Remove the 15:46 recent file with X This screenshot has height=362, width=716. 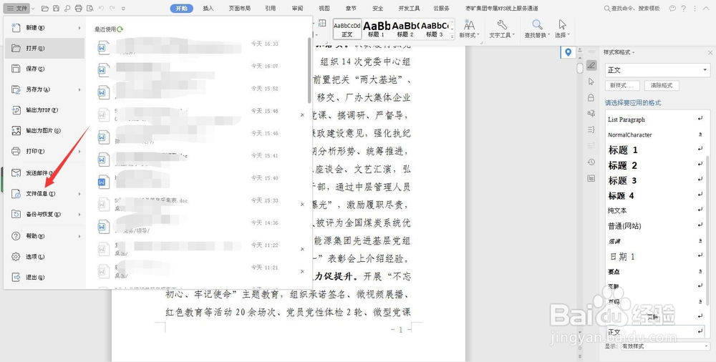(x=302, y=115)
